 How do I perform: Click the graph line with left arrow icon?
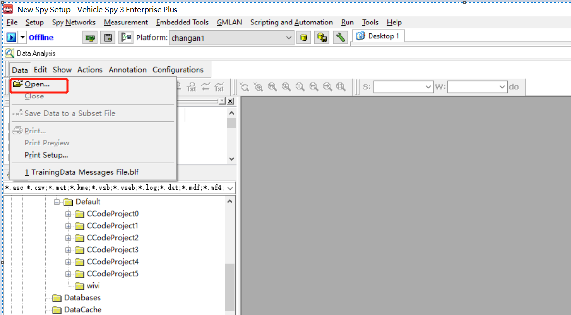tap(206, 86)
